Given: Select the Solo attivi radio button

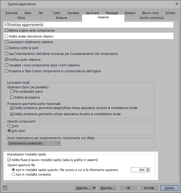Looking at the screenshot, I should click(x=9, y=131).
